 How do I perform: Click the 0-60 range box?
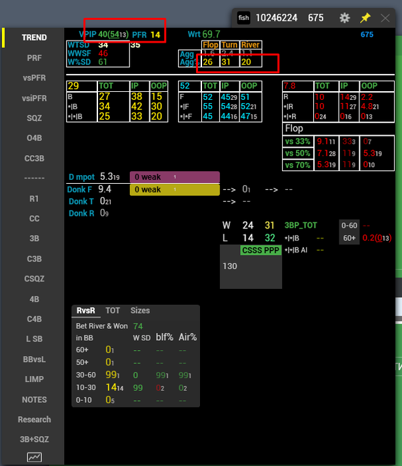pos(349,226)
